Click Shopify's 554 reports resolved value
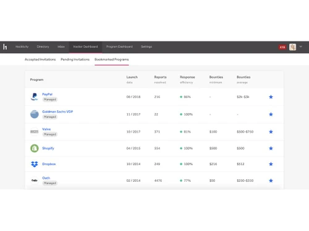Viewport: 309px width, 231px height. tap(157, 148)
